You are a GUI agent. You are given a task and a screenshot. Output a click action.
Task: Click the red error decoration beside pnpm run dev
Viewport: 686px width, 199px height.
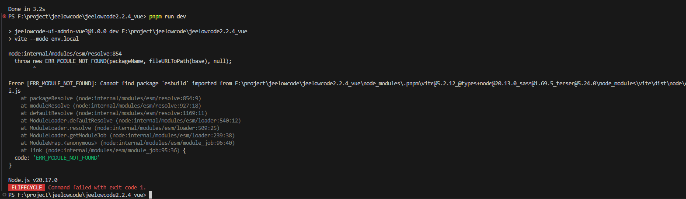click(4, 17)
